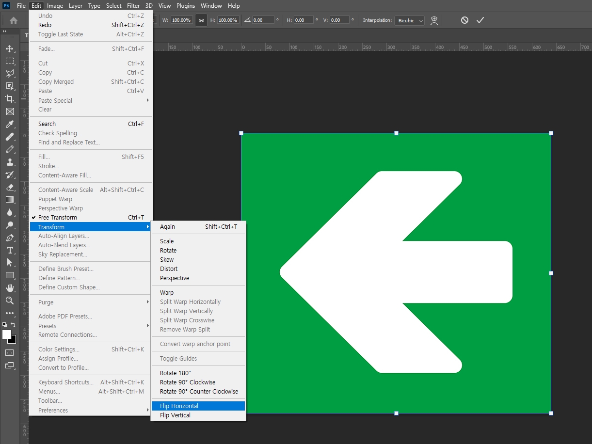
Task: Choose Flip Horizontal from Transform submenu
Action: pos(198,406)
